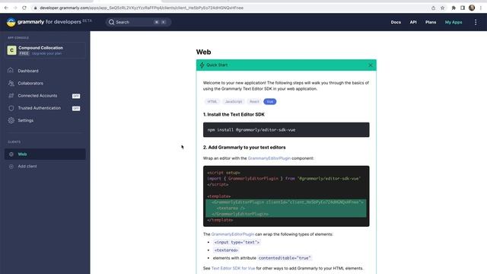
Task: Toggle Connected Accounts OFF badge
Action: coord(76,96)
